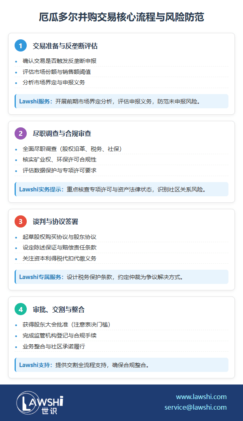Viewport: 243px width, 421px height.
Task: Click the Lawshi支持 callout box
Action: click(x=122, y=365)
